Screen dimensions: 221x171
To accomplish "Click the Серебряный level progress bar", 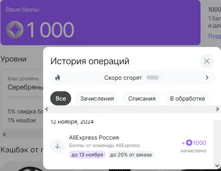I will point(25,97).
